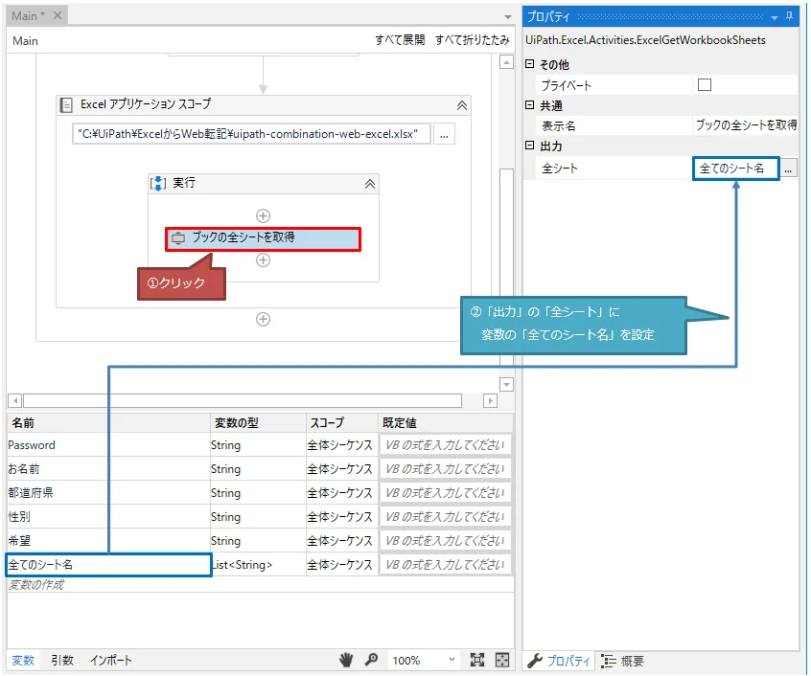Click the pan hand tool icon
Screen dimensions: 811x676
(346, 660)
